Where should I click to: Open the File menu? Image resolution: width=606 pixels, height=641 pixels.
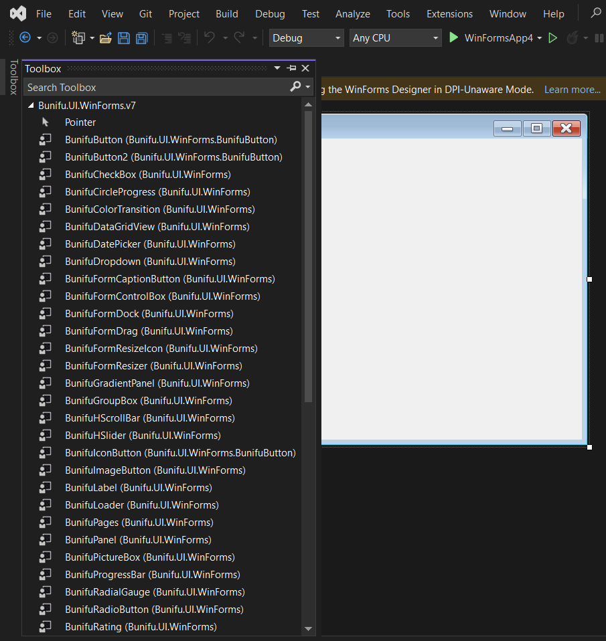click(44, 14)
